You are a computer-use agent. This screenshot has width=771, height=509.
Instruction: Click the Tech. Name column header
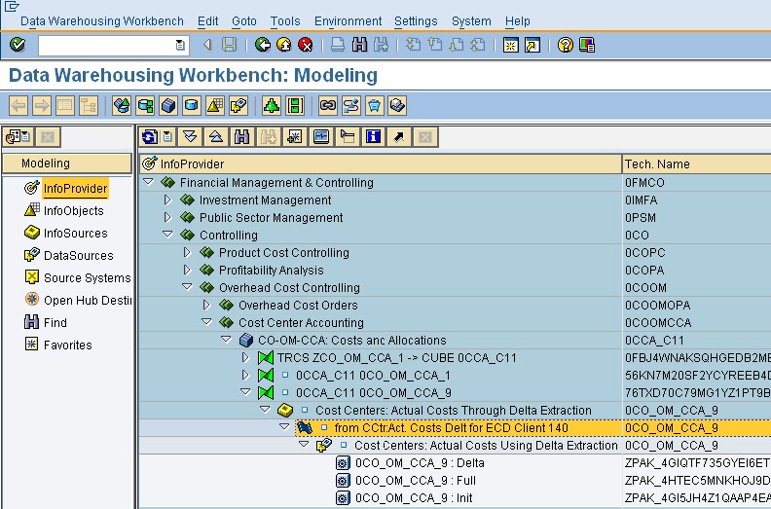[696, 164]
